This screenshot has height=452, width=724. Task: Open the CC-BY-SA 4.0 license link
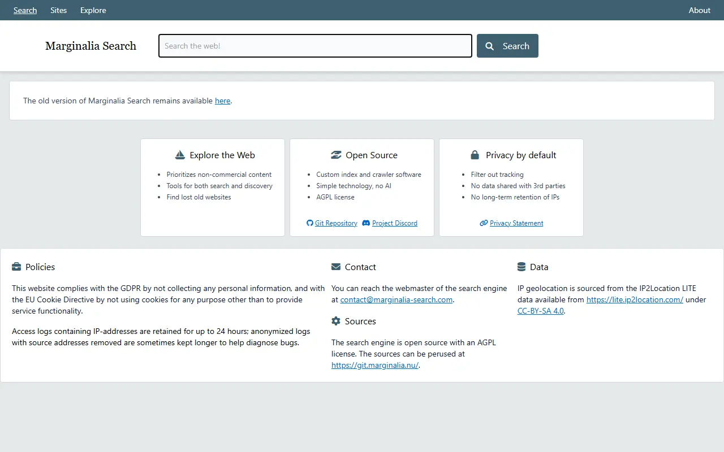[541, 311]
